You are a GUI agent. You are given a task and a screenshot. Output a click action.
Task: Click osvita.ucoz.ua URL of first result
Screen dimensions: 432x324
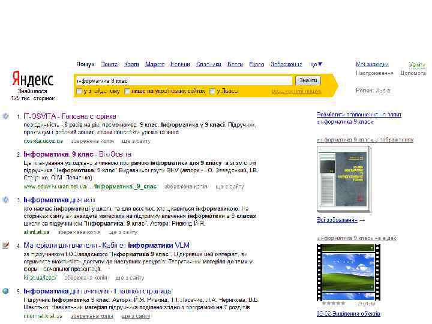[43, 141]
